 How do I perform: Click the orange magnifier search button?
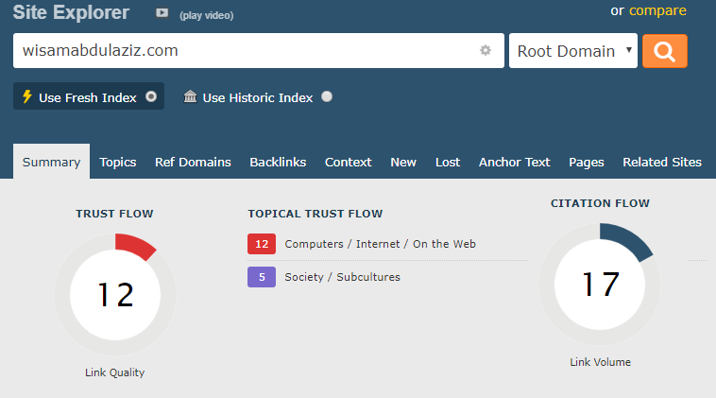[664, 51]
